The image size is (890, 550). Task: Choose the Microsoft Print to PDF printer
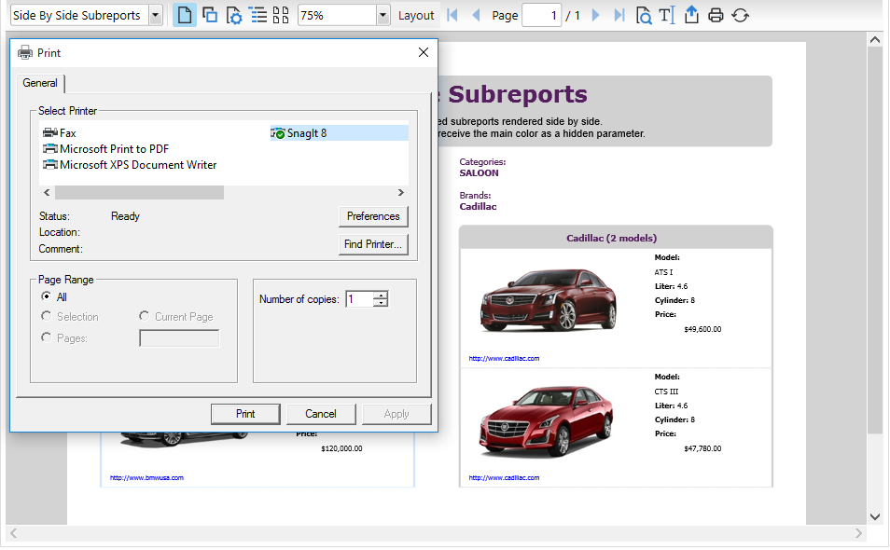coord(106,149)
